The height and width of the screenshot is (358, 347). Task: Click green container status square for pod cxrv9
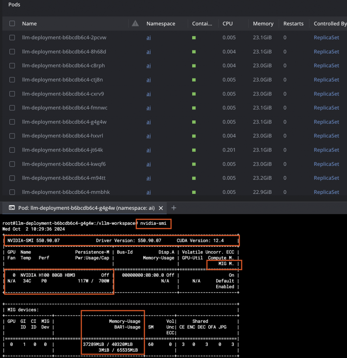[x=194, y=94]
